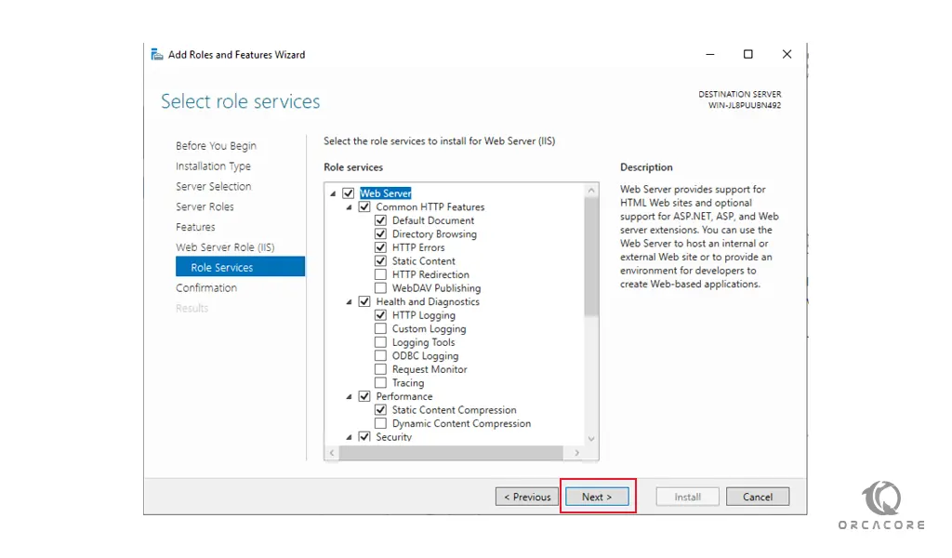The image size is (952, 558).
Task: Click the role services scroll down arrow
Action: (591, 438)
